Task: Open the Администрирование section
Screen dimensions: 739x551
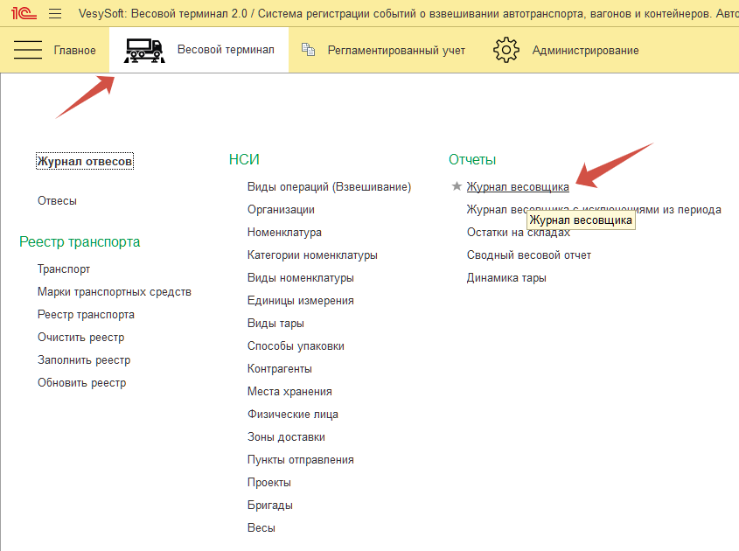Action: point(585,50)
